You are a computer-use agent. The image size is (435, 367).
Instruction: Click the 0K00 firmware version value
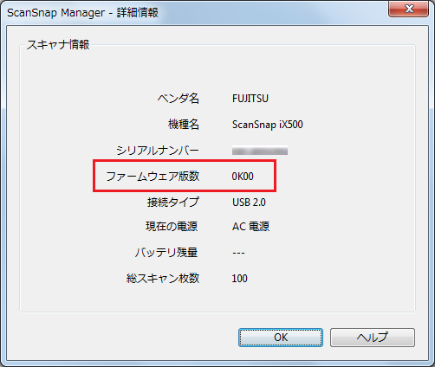pyautogui.click(x=243, y=177)
